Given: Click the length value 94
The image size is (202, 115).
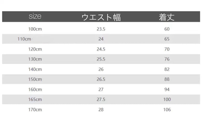Looking at the screenshot, I should coord(167,89).
